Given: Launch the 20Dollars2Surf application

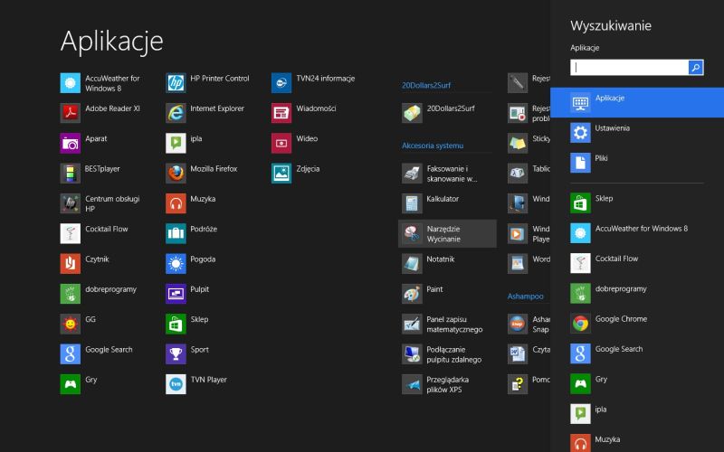Looking at the screenshot, I should 438,113.
